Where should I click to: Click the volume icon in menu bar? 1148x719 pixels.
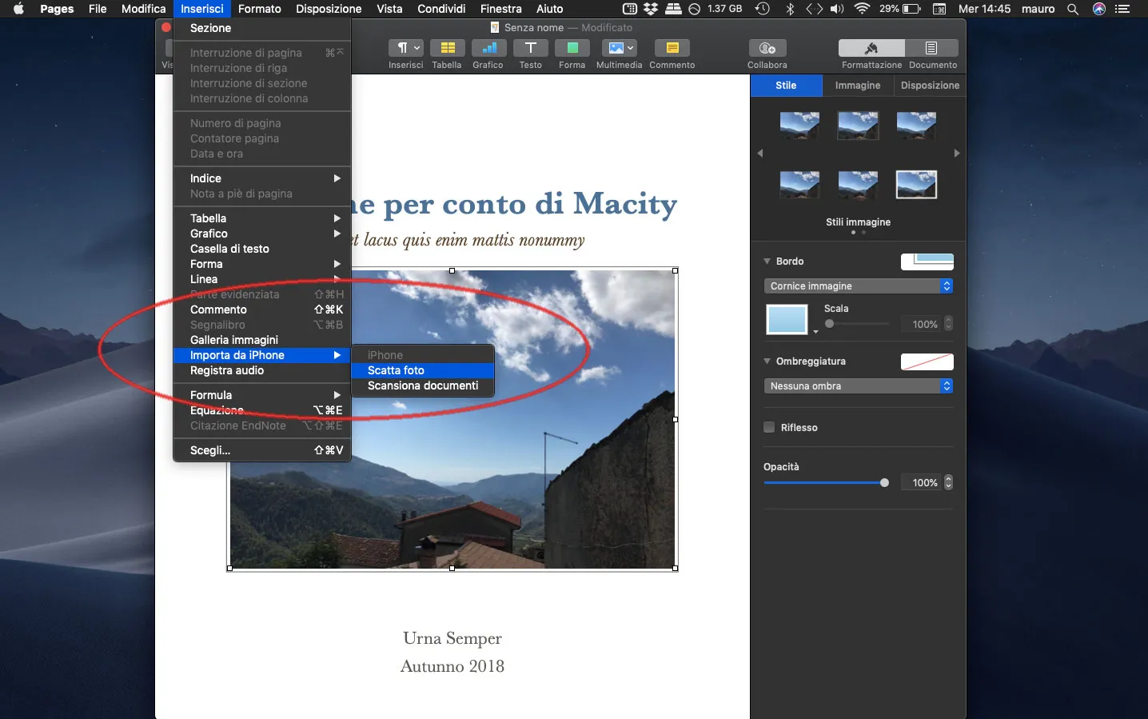(x=837, y=9)
